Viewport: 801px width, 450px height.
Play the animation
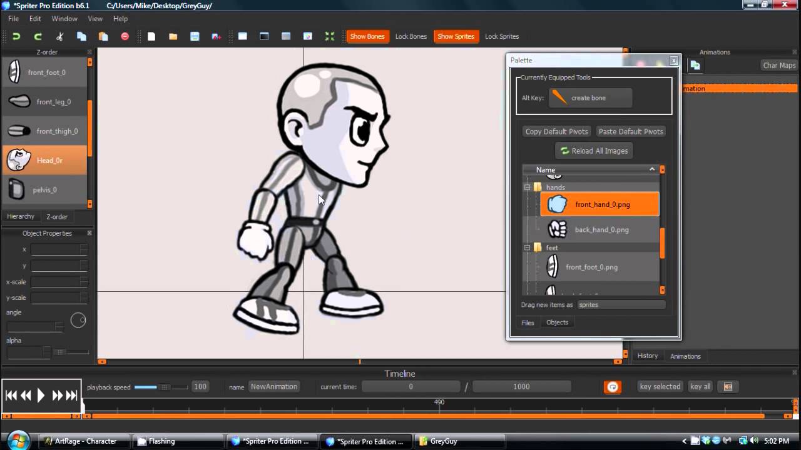tap(41, 395)
